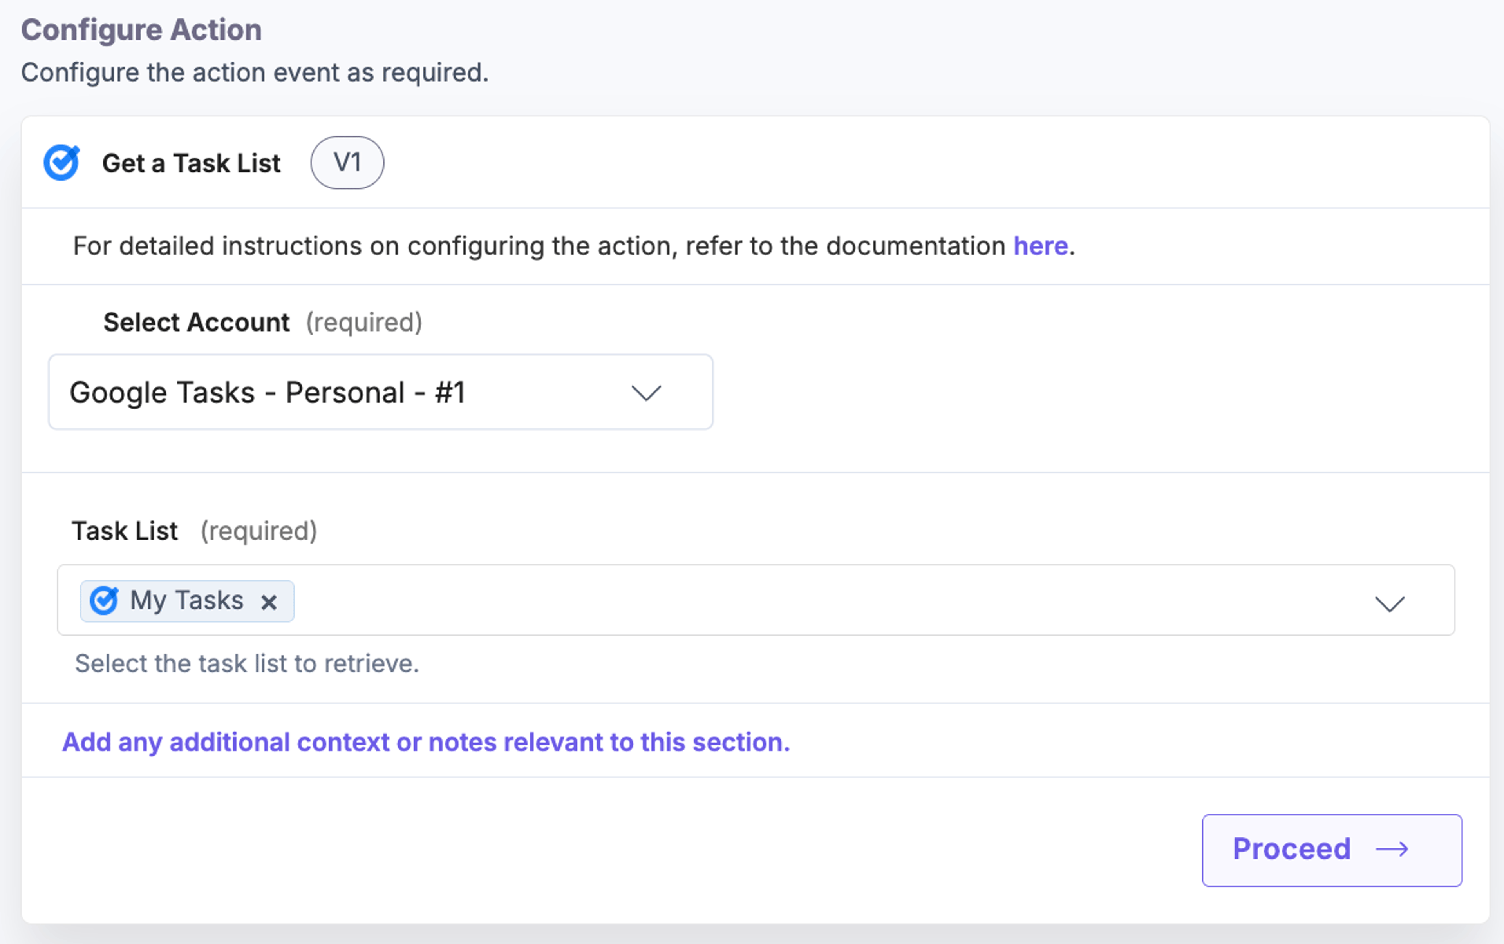Click the 'Get a Task List' title text
The height and width of the screenshot is (944, 1504).
(191, 163)
